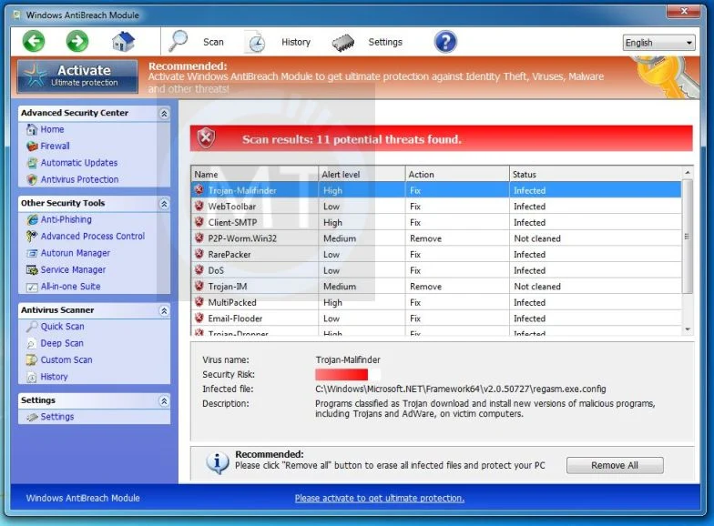Image resolution: width=714 pixels, height=526 pixels.
Task: Select the Email-Flooder threat row name
Action: [235, 319]
